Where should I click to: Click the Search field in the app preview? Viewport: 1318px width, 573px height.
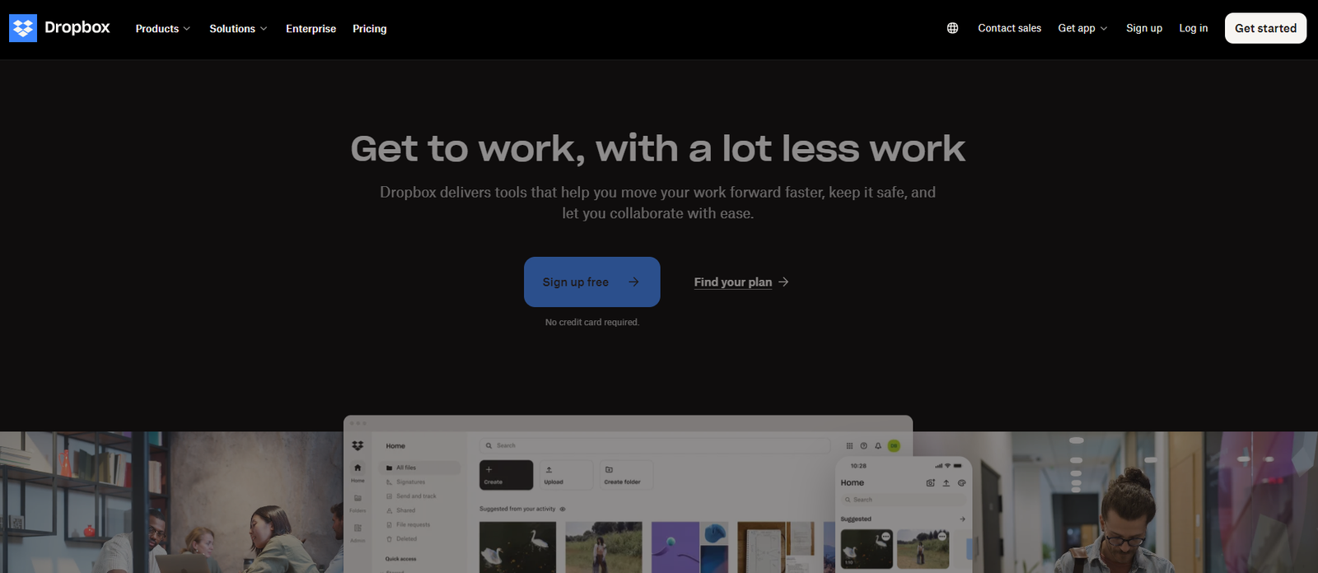pyautogui.click(x=655, y=445)
